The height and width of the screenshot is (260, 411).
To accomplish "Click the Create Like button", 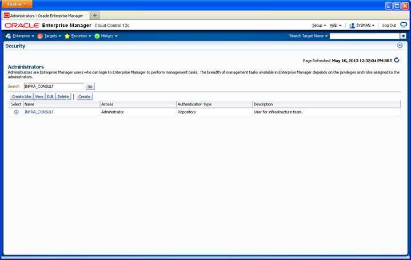I will pyautogui.click(x=22, y=96).
